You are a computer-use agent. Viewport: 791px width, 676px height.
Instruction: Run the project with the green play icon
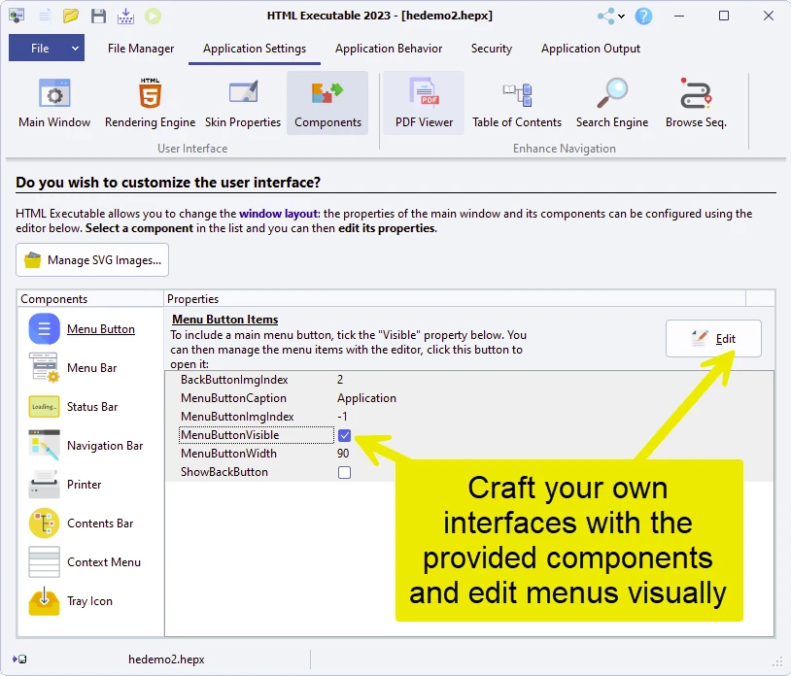click(x=155, y=15)
